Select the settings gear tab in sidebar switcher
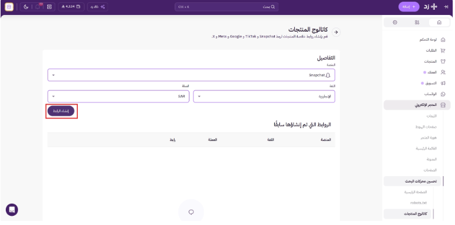This screenshot has height=225, width=455. pos(395,22)
